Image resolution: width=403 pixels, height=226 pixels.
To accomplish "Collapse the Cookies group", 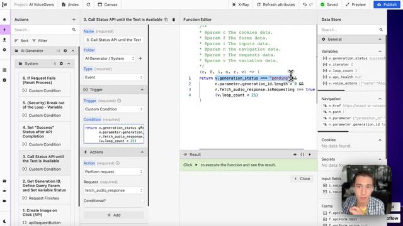I will click(x=380, y=140).
